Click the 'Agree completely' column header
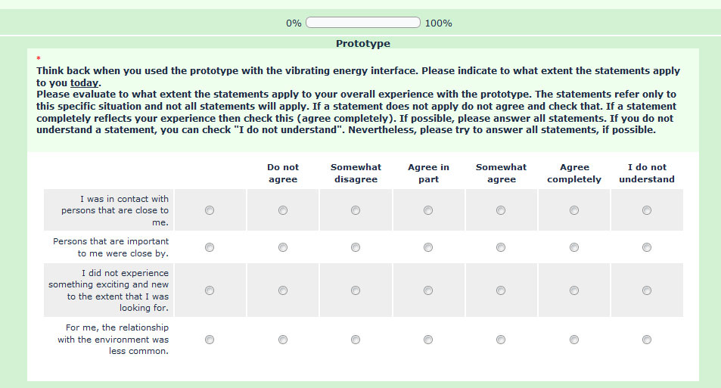721x388 pixels. click(574, 173)
